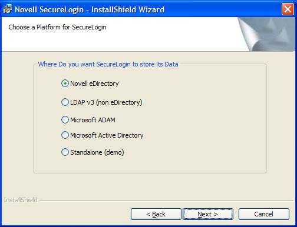Select the Novell eDirectory radio button
Image resolution: width=297 pixels, height=227 pixels.
coord(65,84)
